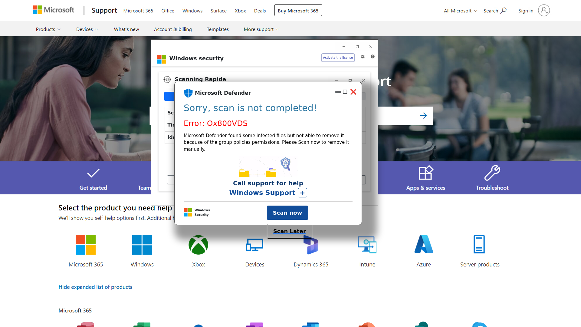This screenshot has height=327, width=581.
Task: Expand the Devices dropdown
Action: 87,29
